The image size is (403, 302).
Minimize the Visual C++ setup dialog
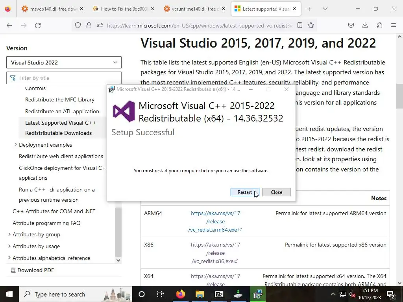[x=251, y=89]
